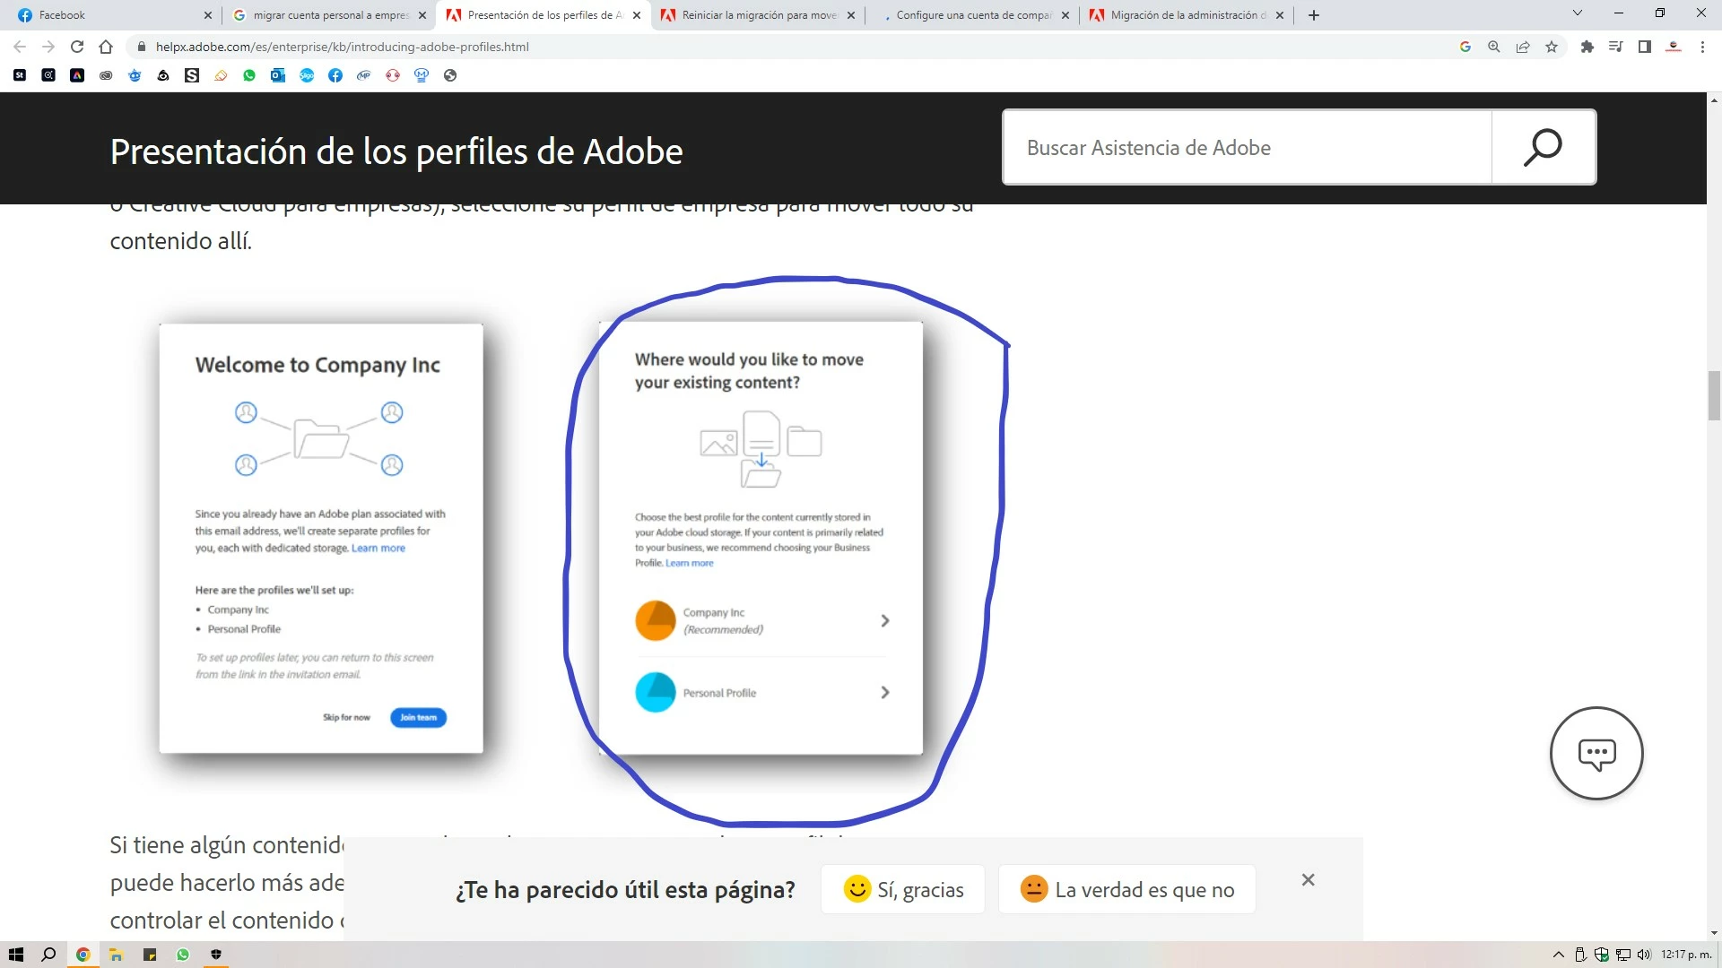This screenshot has width=1722, height=968.
Task: Open the Outlook bookmark icon
Action: (x=278, y=75)
